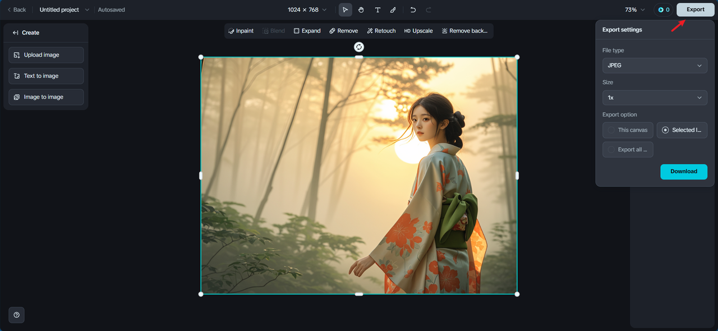Screen dimensions: 718x331
Task: Click the bottom-left corner resize handle
Action: (201, 294)
